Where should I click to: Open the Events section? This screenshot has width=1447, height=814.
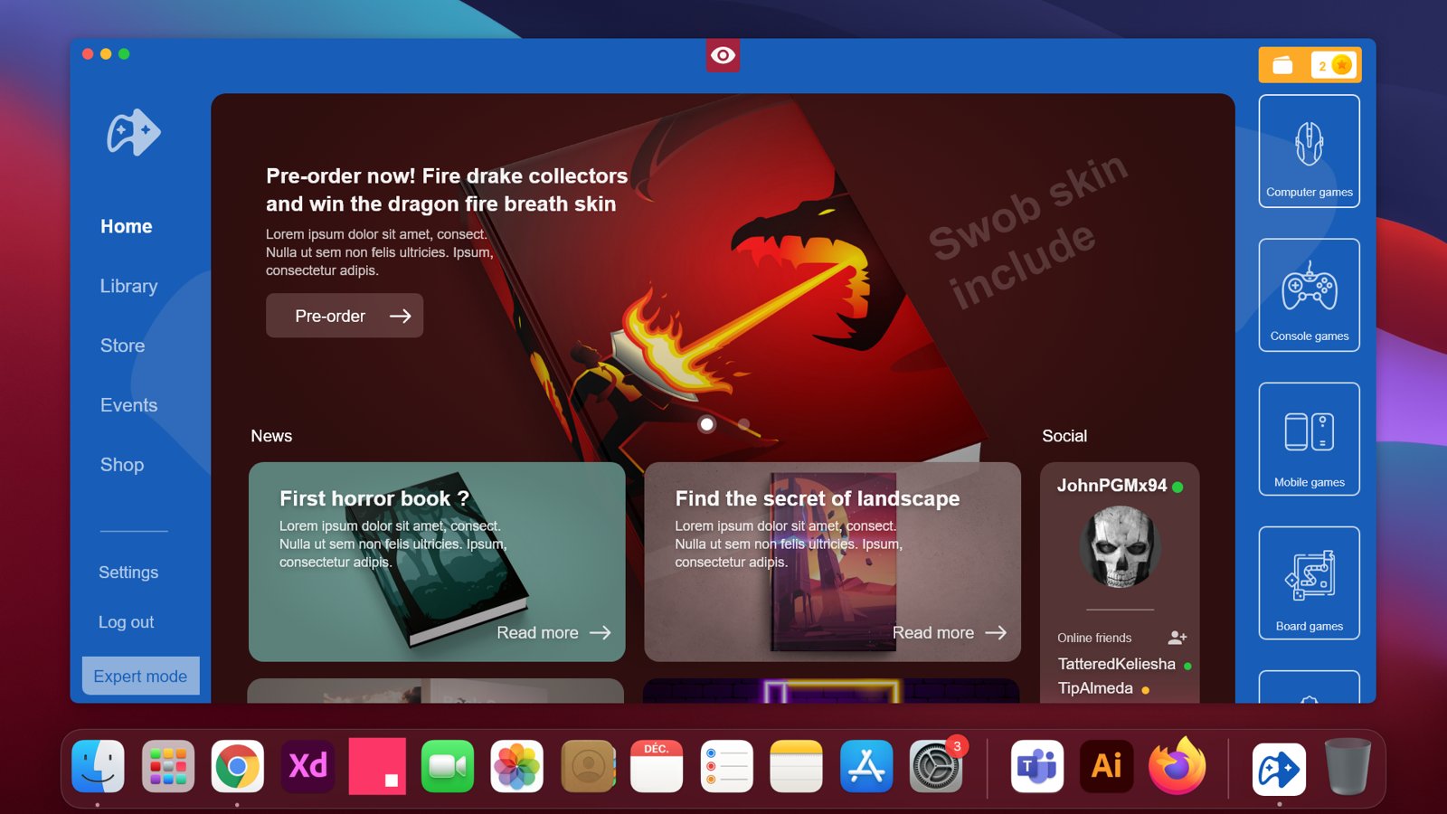[128, 405]
